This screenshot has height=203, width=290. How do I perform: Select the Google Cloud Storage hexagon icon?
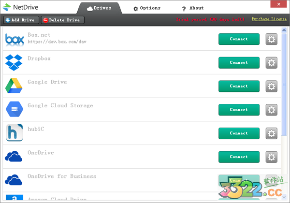click(x=14, y=109)
